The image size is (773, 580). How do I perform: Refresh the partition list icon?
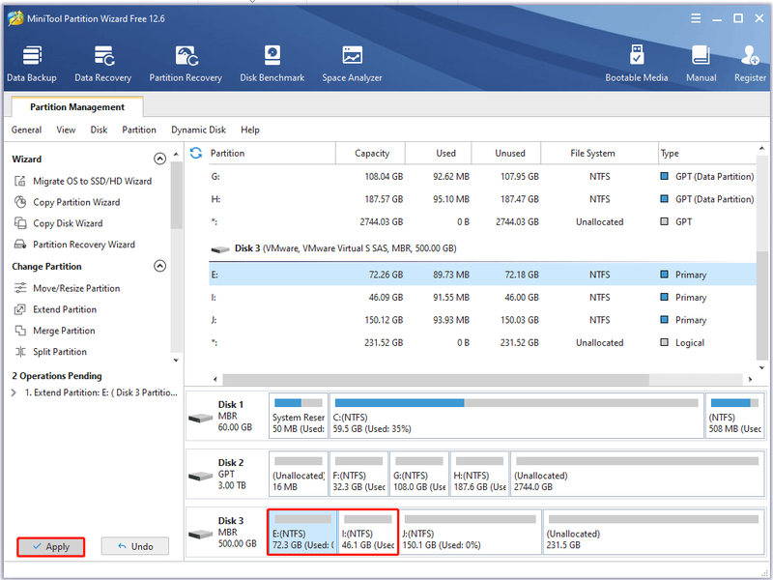coord(196,153)
